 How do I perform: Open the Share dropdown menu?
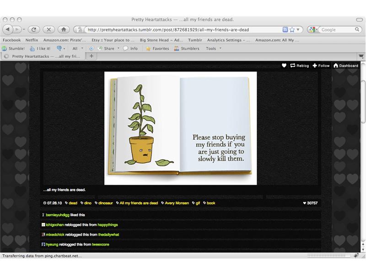[109, 49]
